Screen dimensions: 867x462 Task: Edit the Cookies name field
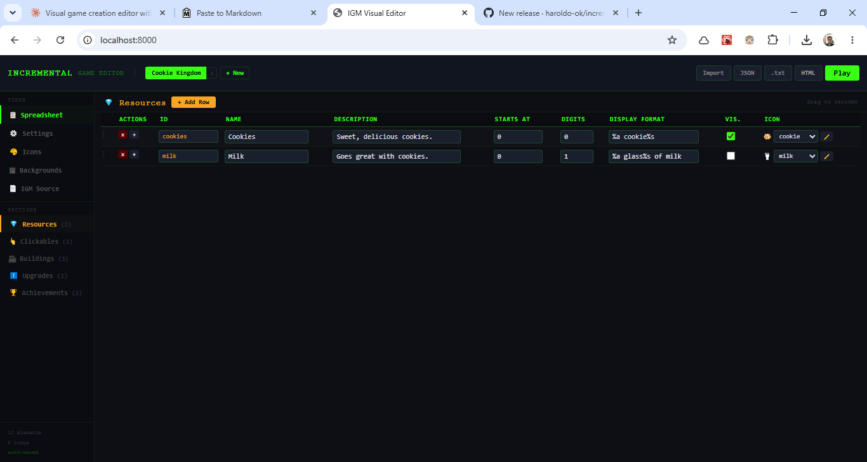point(267,136)
